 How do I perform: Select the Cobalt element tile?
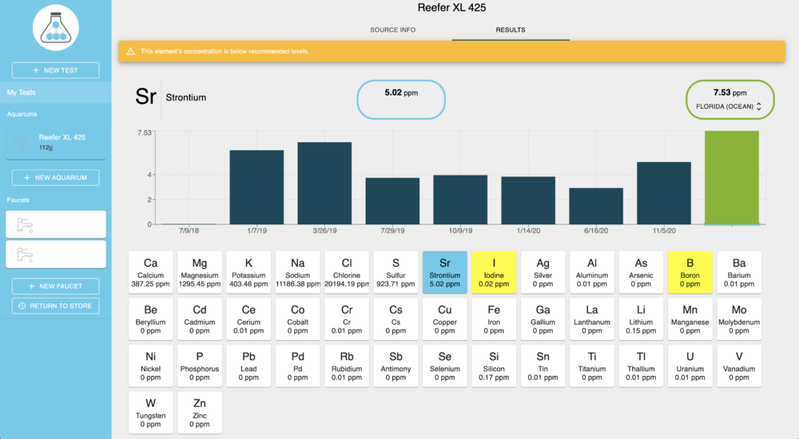click(x=297, y=318)
